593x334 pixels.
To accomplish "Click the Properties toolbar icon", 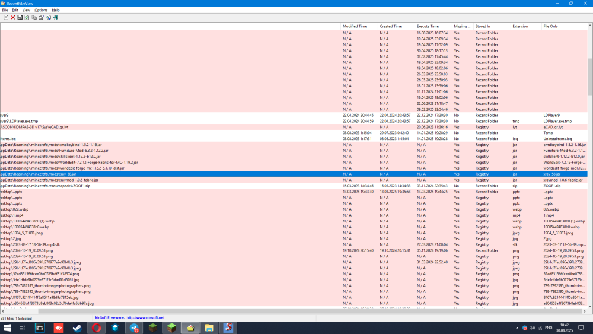I will (42, 17).
